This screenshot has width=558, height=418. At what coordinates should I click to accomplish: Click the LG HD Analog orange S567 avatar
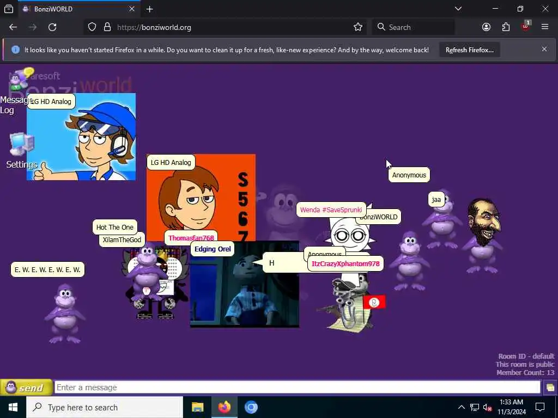201,198
